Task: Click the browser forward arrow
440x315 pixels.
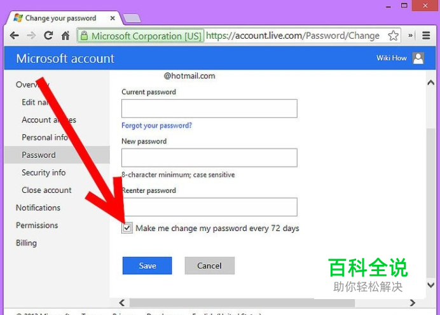Action: [x=31, y=36]
